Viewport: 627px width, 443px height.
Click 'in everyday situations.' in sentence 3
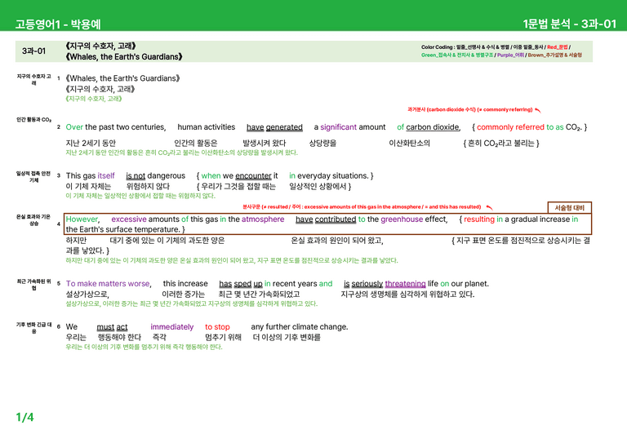[328, 175]
